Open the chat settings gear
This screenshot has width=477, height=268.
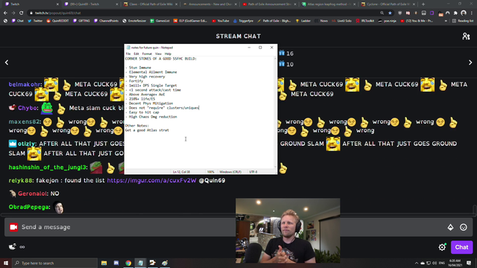coord(442,247)
